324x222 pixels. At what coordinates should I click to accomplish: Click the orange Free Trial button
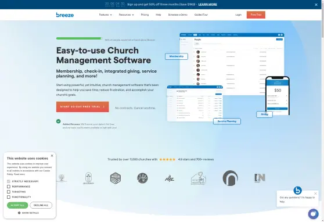click(x=256, y=15)
